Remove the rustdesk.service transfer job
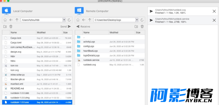 [x=214, y=20]
